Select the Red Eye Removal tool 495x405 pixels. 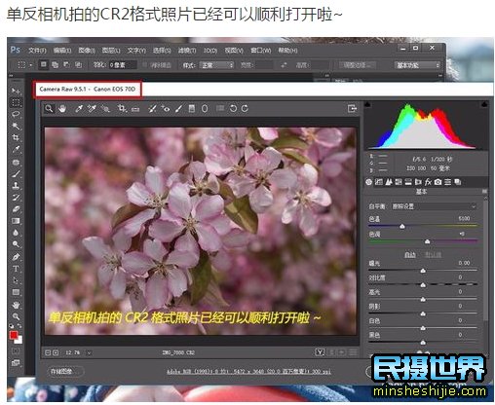click(x=166, y=108)
